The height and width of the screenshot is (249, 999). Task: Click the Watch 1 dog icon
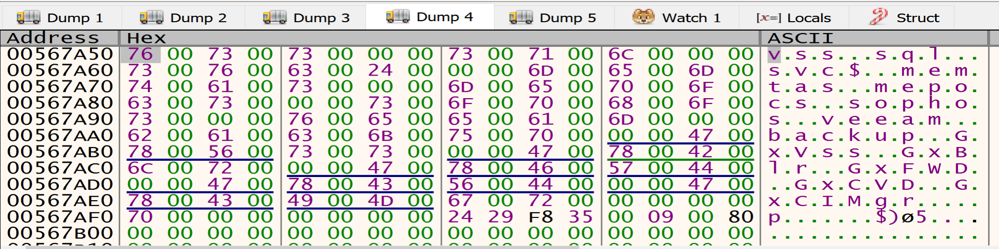pos(643,17)
